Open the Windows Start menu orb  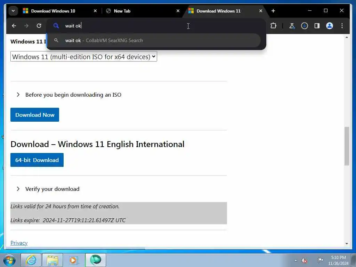(x=9, y=260)
